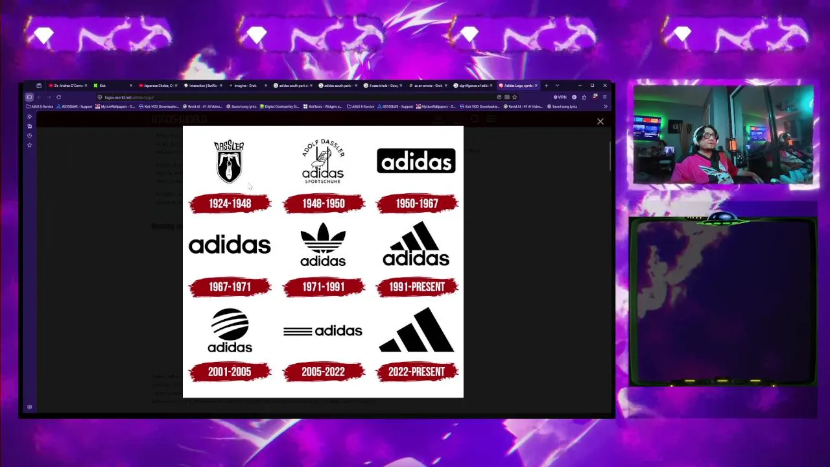Screen dimensions: 830x467
Task: Close the logo lightbox with the X
Action: pos(600,121)
